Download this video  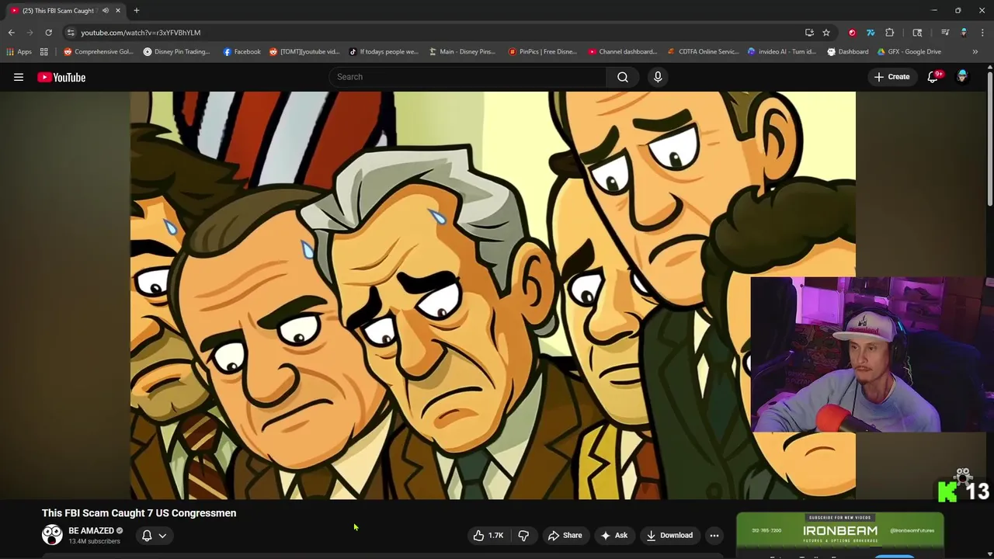pyautogui.click(x=669, y=535)
